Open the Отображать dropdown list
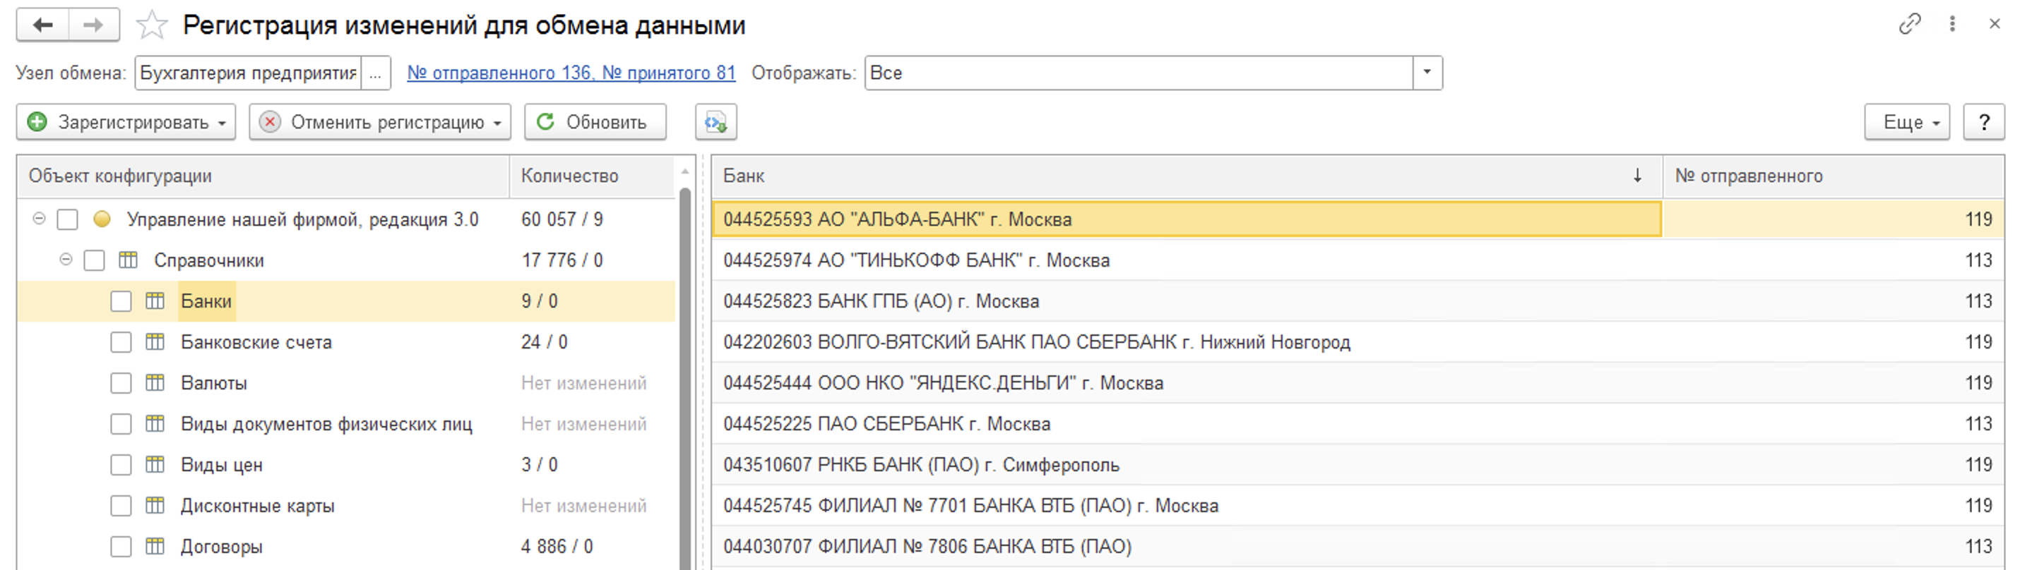Viewport: 2020px width, 570px height. [1427, 73]
